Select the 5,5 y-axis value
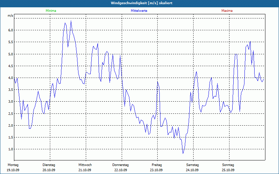This screenshot has width=279, height=174. pos(11,42)
